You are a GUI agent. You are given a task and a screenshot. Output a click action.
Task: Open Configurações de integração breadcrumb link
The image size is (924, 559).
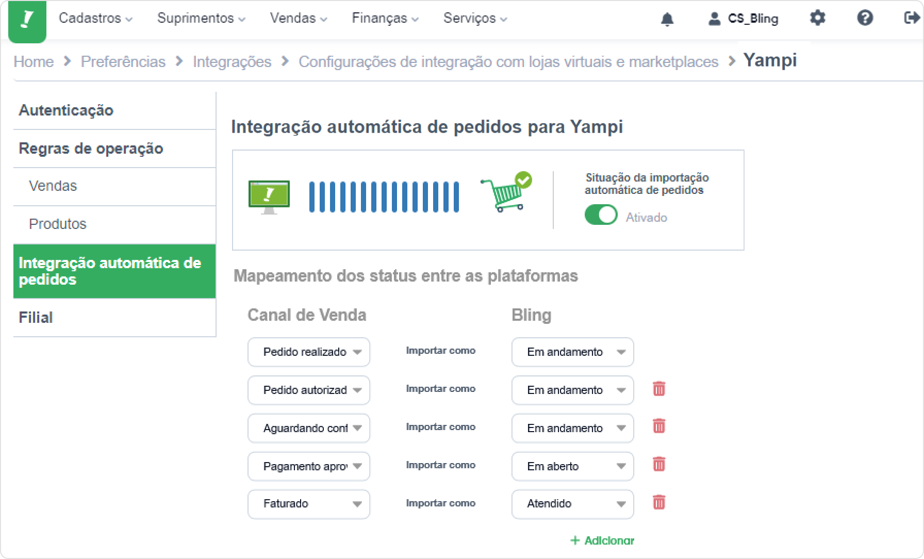click(508, 61)
